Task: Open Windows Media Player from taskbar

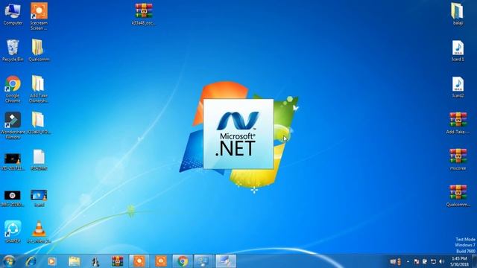Action: point(51,261)
